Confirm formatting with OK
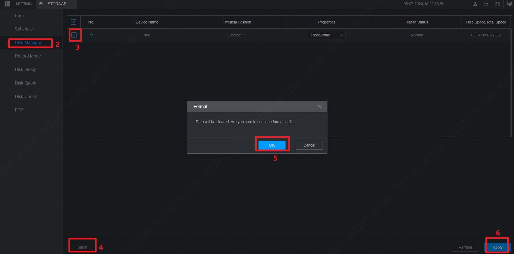This screenshot has width=514, height=254. pyautogui.click(x=272, y=145)
